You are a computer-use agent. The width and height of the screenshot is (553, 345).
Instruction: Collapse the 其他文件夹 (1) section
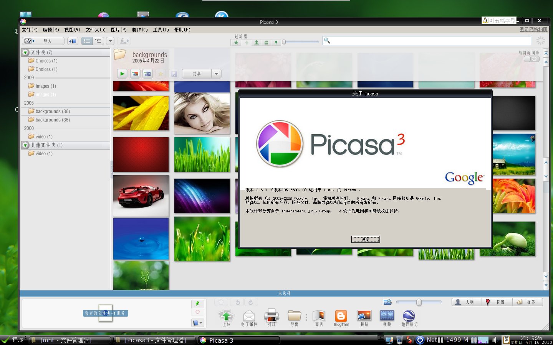tap(26, 145)
